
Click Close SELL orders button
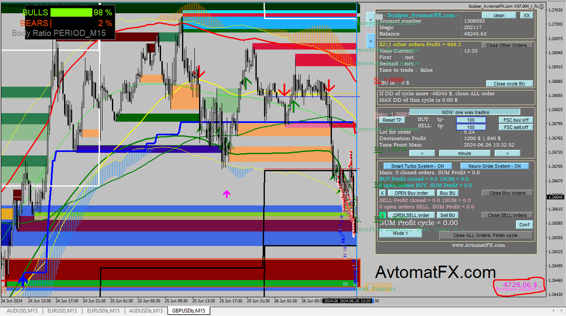[507, 215]
